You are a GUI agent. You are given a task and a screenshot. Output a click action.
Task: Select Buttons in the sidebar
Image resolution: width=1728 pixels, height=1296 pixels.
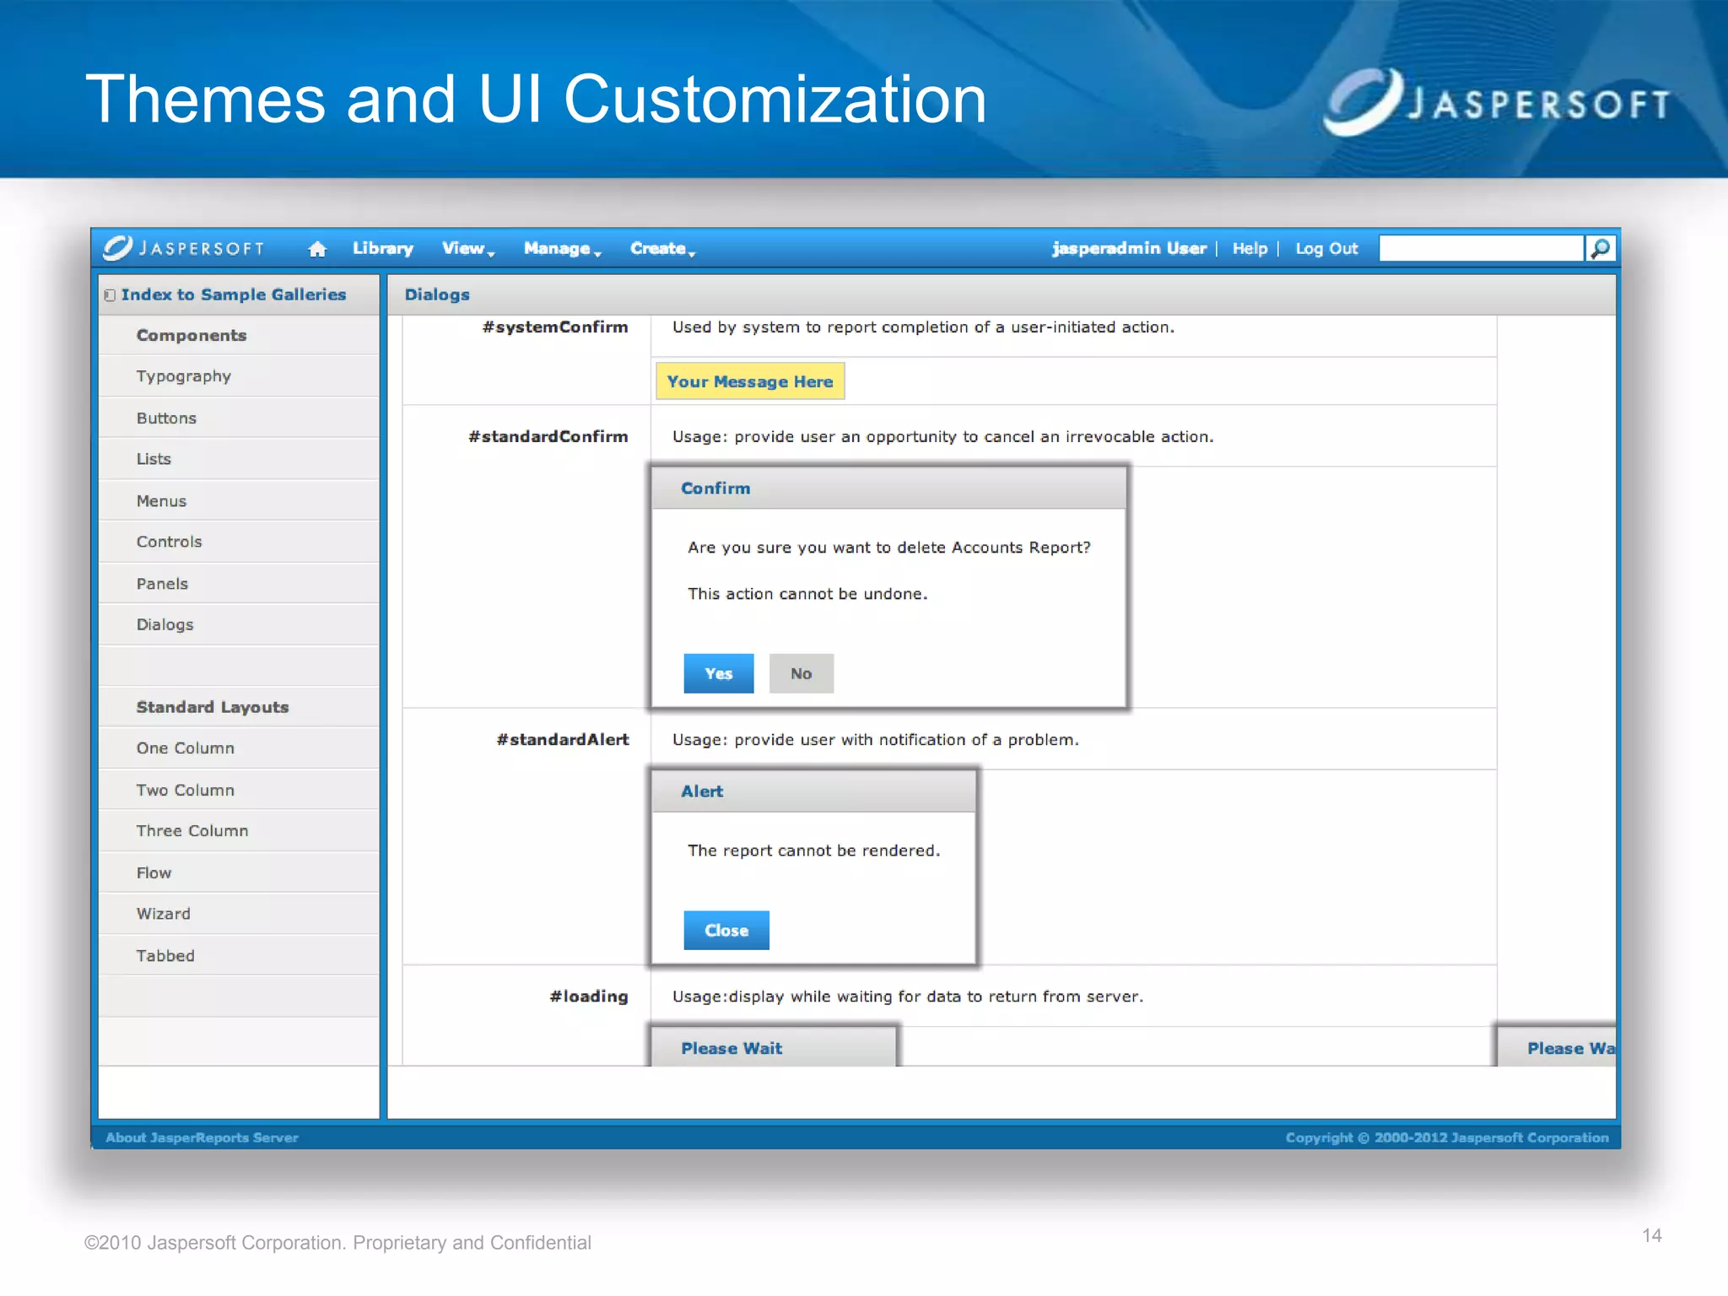click(x=239, y=418)
